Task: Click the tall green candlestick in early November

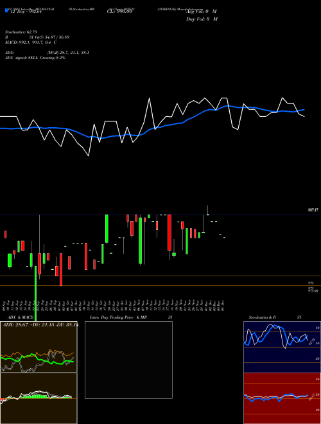Action: point(140,241)
